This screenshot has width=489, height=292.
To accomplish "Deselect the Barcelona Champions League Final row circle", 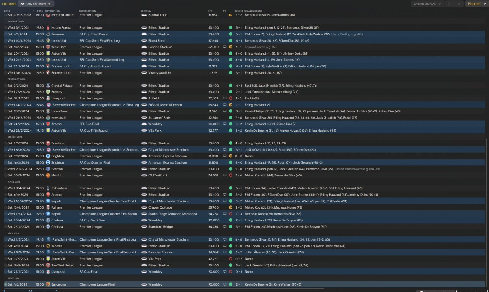I will (6, 284).
